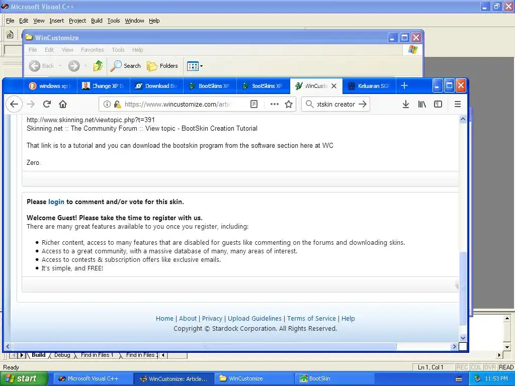Open File menu in Visual C++

tap(10, 21)
